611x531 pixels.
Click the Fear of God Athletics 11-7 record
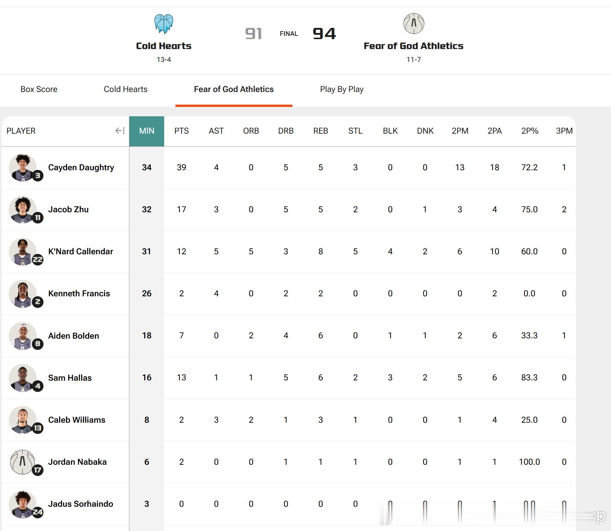point(413,59)
